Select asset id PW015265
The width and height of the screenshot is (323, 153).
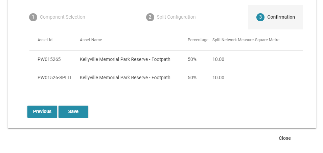point(49,59)
